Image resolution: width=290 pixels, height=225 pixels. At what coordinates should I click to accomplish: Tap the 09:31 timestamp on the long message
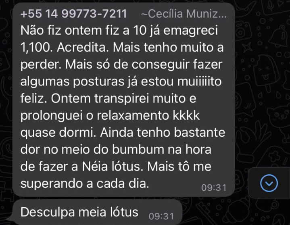(214, 187)
